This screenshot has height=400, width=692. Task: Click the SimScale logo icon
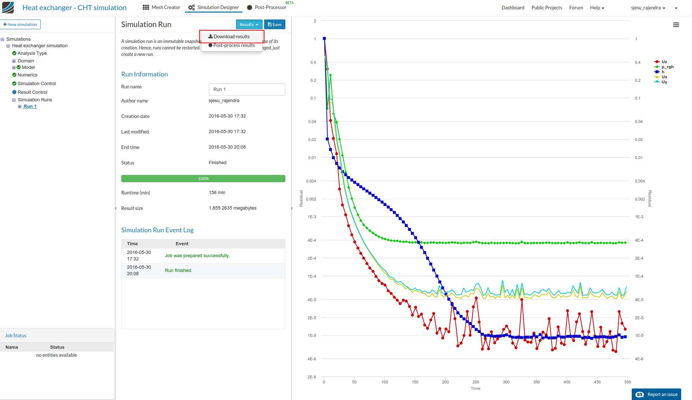click(8, 8)
